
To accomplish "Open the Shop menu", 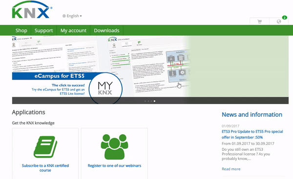I will [21, 30].
